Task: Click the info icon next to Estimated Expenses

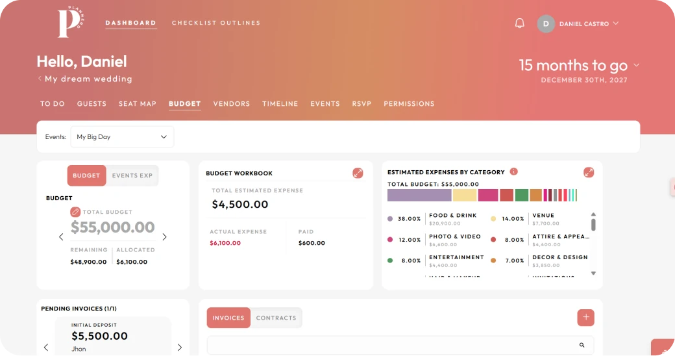Action: pyautogui.click(x=513, y=172)
